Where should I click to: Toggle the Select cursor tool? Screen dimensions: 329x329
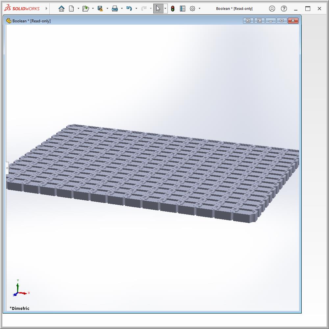pyautogui.click(x=158, y=9)
